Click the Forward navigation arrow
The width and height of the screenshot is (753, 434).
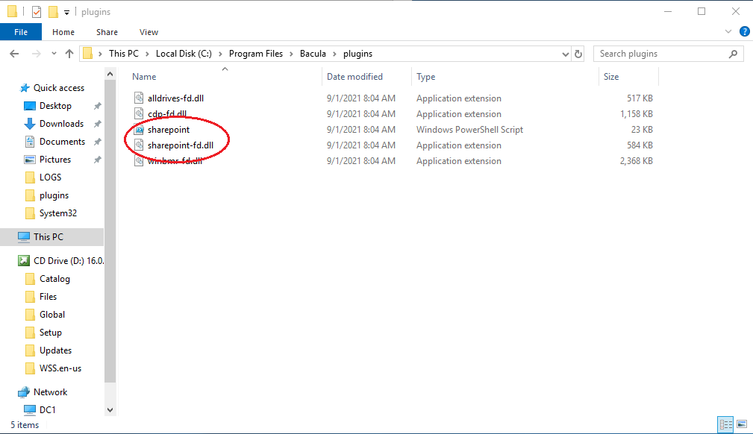[36, 54]
